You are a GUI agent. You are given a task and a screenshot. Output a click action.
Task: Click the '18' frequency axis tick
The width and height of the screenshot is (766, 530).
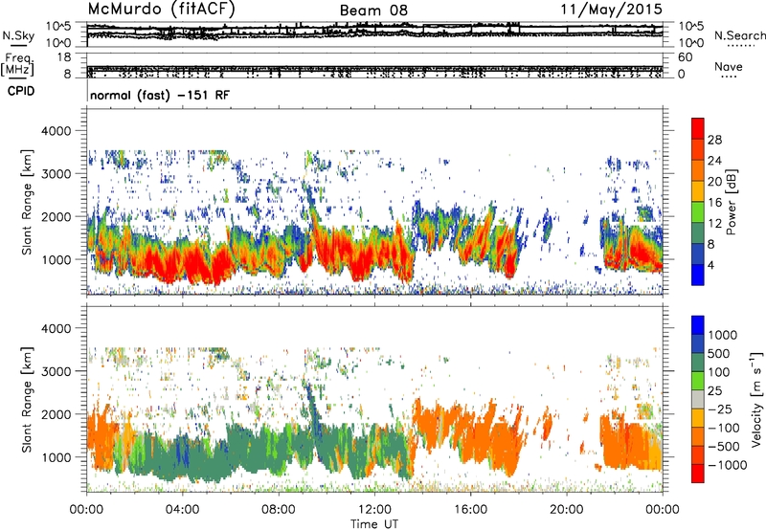click(x=64, y=57)
